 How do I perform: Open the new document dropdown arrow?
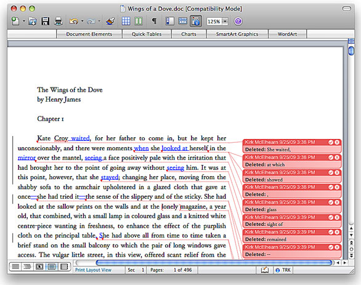click(23, 22)
